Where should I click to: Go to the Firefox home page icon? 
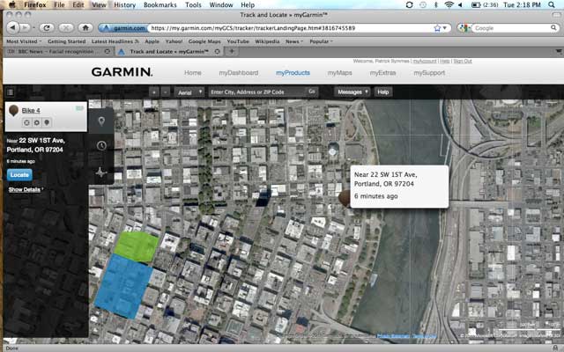pyautogui.click(x=85, y=27)
